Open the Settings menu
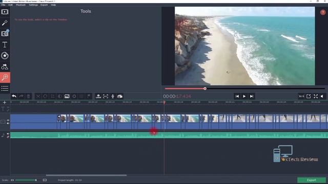This screenshot has width=328, height=184. 33,5
